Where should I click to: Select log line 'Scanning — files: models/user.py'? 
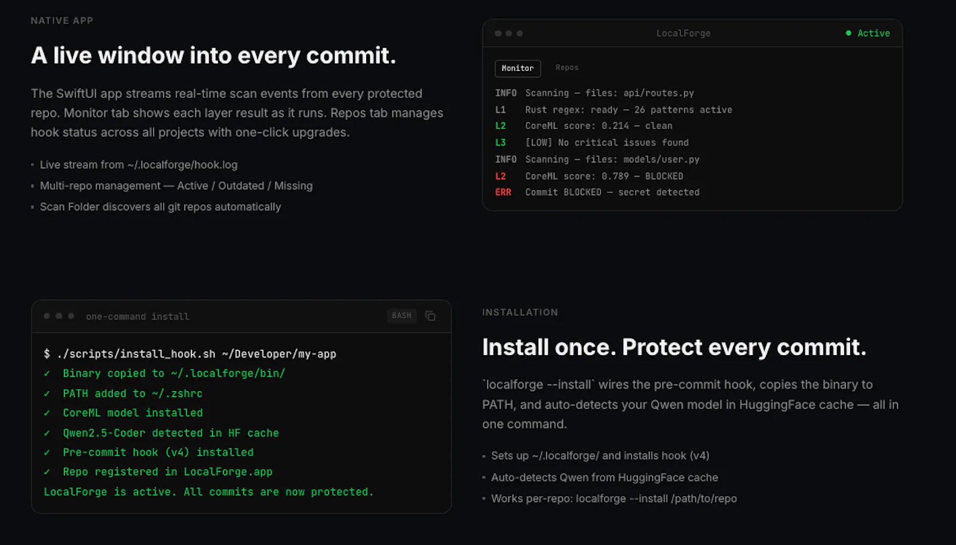point(612,159)
